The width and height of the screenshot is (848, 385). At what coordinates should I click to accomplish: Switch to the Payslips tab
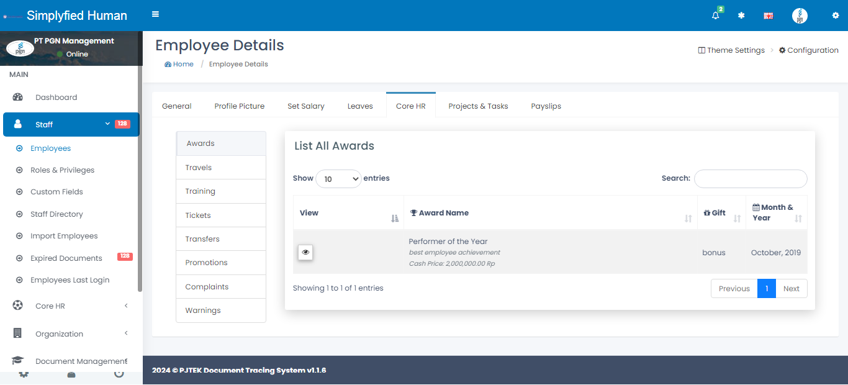[546, 106]
